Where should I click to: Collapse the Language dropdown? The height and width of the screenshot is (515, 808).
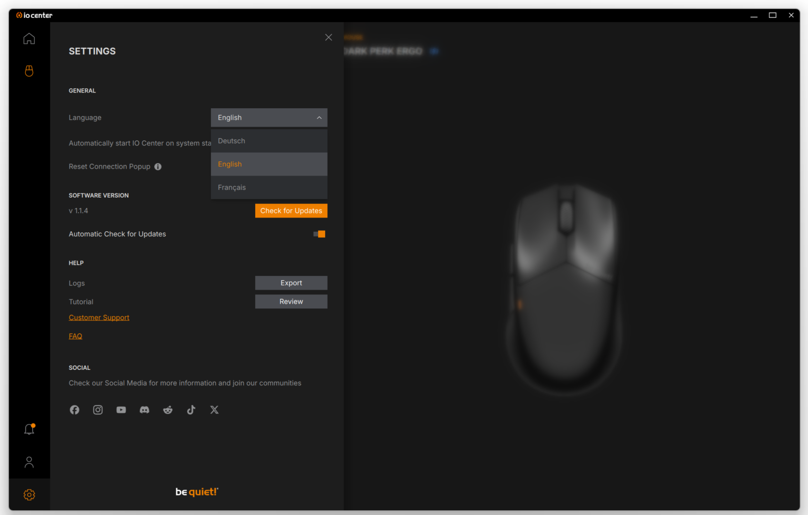pyautogui.click(x=269, y=118)
